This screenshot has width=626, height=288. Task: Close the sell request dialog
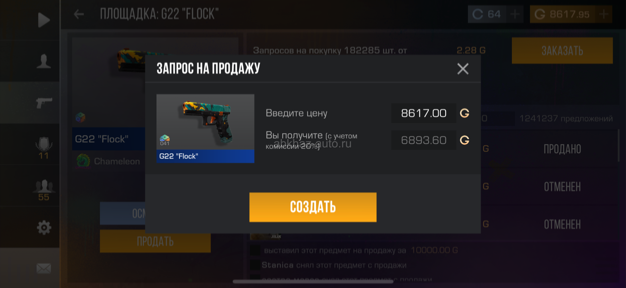(x=463, y=69)
